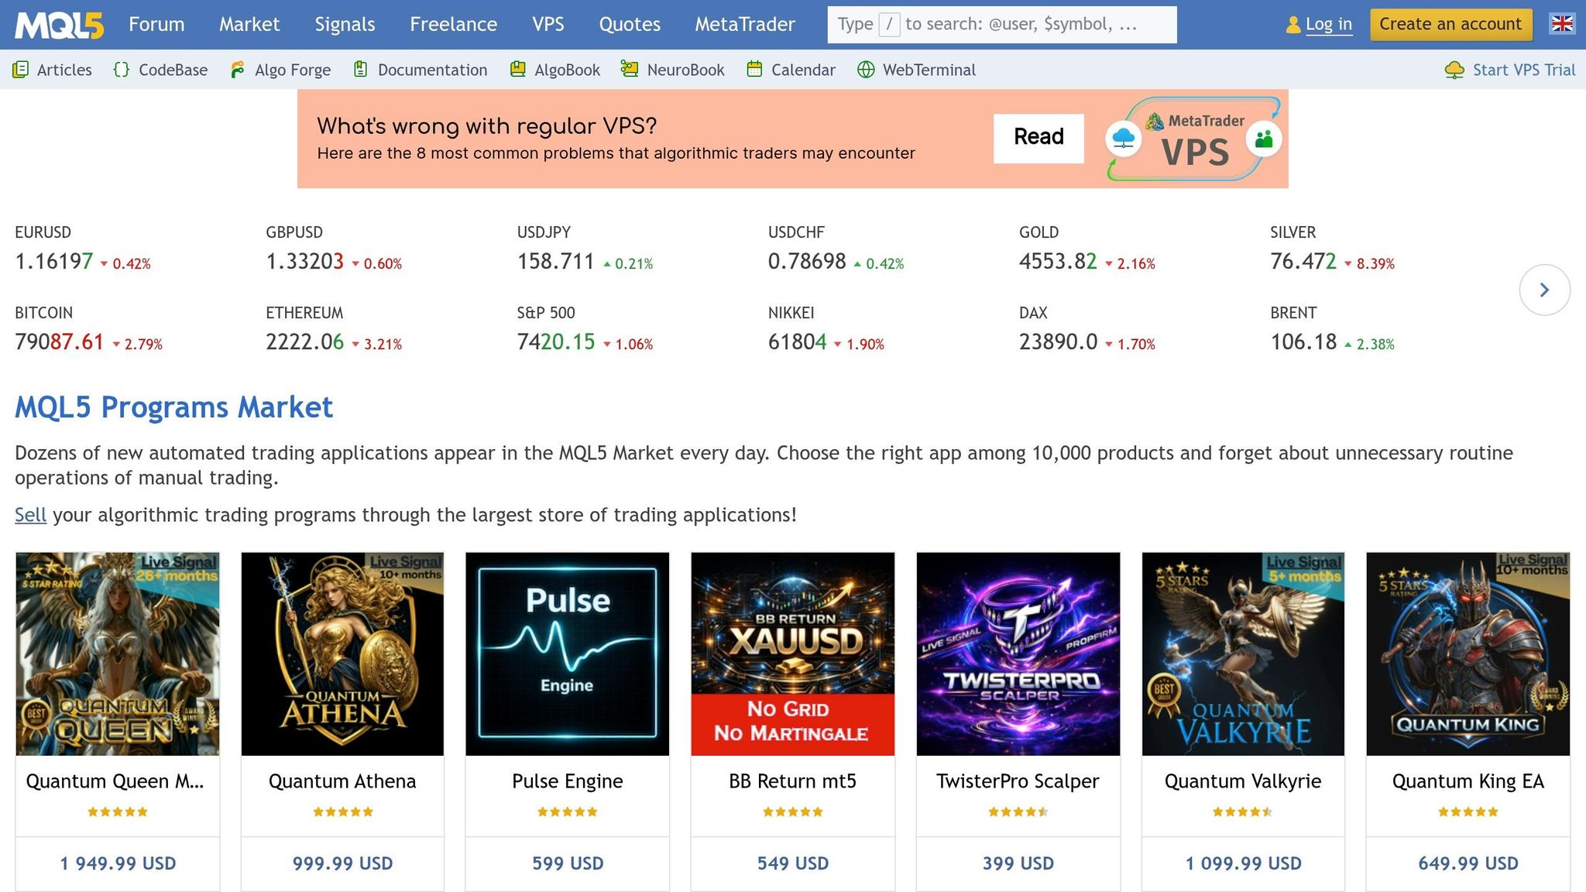Open the SILVER quote
The image size is (1586, 892).
[x=1333, y=248]
